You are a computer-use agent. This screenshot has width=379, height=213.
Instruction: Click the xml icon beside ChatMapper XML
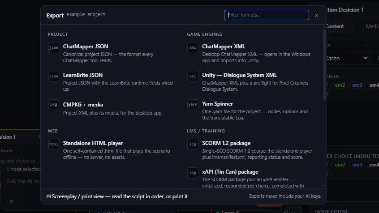click(193, 47)
